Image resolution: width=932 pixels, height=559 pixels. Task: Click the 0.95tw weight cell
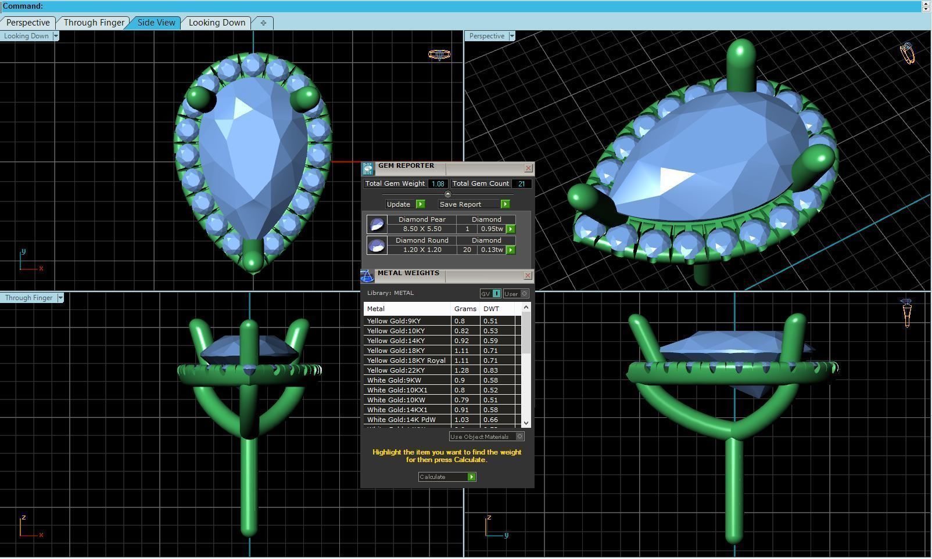tap(492, 229)
